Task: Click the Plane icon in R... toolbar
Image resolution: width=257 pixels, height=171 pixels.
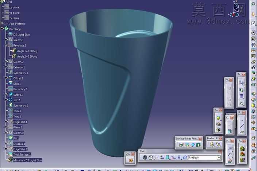Action: coord(242,132)
